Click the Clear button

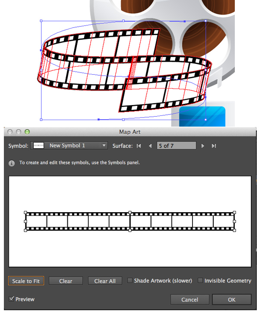(x=66, y=281)
